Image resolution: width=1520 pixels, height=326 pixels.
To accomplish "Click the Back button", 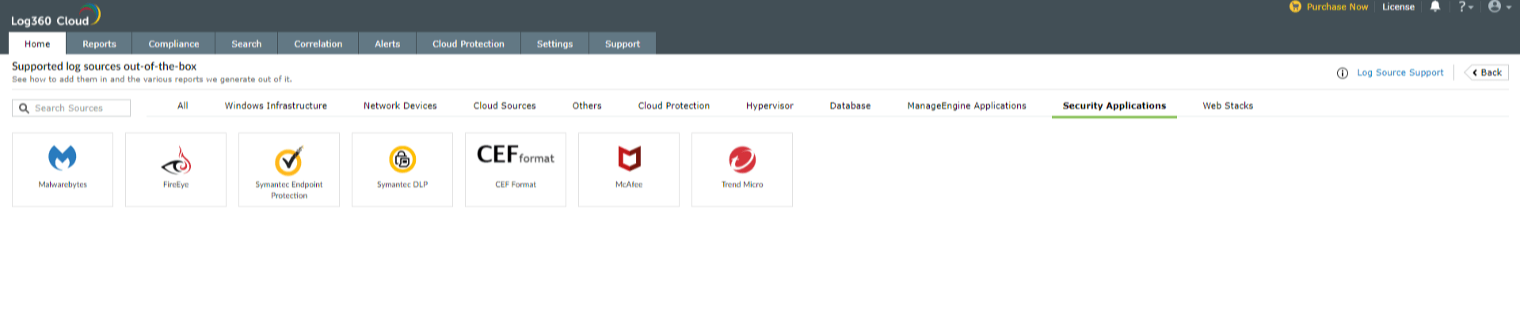I will (x=1487, y=73).
